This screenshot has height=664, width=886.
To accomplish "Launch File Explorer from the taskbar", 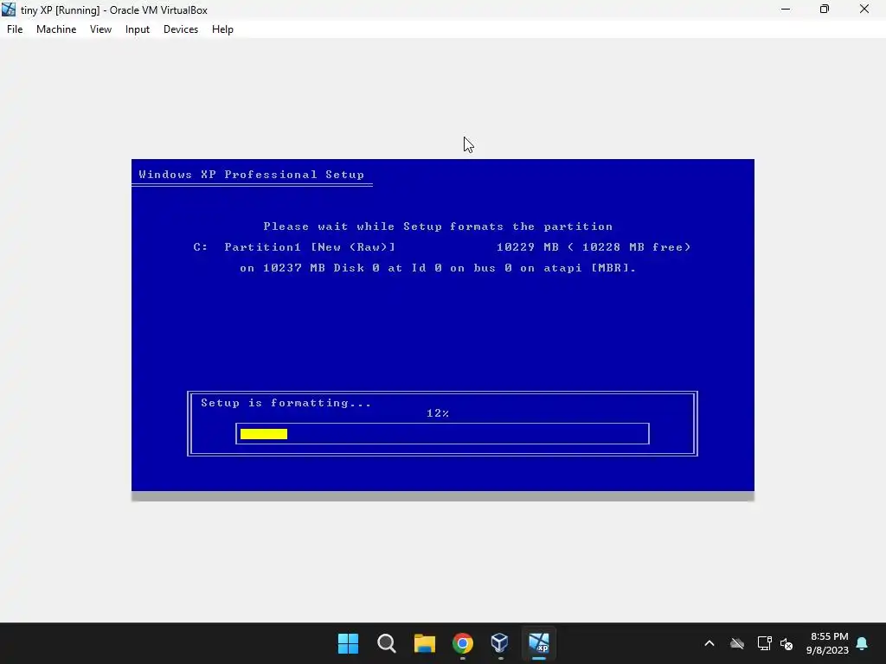I will click(x=424, y=643).
